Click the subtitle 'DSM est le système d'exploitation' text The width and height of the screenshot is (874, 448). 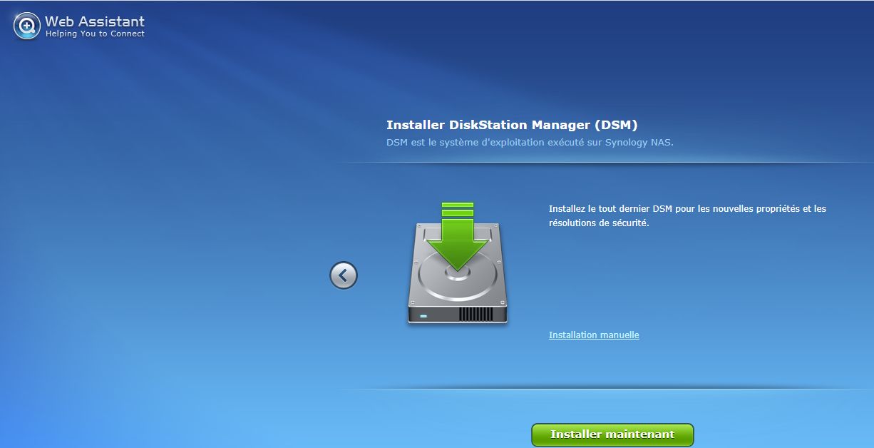(x=530, y=142)
